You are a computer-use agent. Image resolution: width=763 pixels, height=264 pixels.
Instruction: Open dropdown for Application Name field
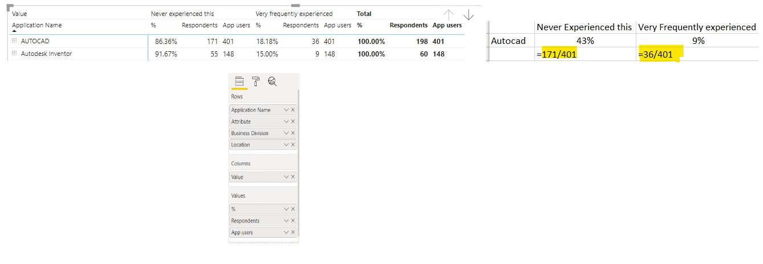[286, 110]
